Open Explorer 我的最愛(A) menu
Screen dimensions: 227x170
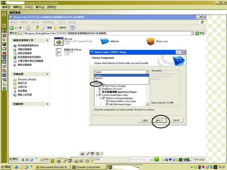pos(48,22)
